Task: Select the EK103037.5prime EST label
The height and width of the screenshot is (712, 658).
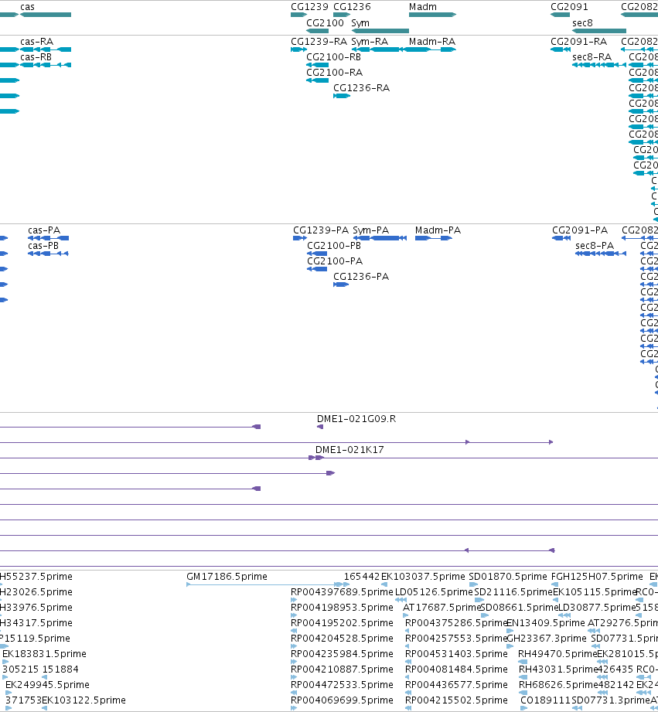Action: (x=423, y=577)
